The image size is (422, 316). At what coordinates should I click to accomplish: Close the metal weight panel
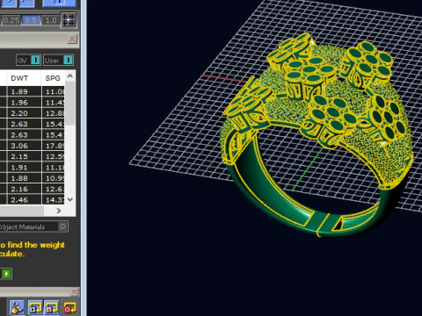coord(72,39)
